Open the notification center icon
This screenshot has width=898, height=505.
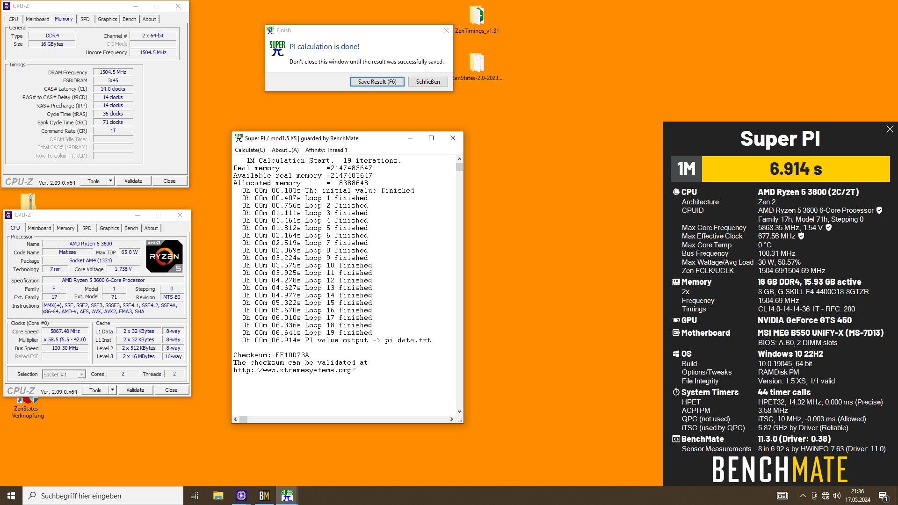tap(883, 496)
